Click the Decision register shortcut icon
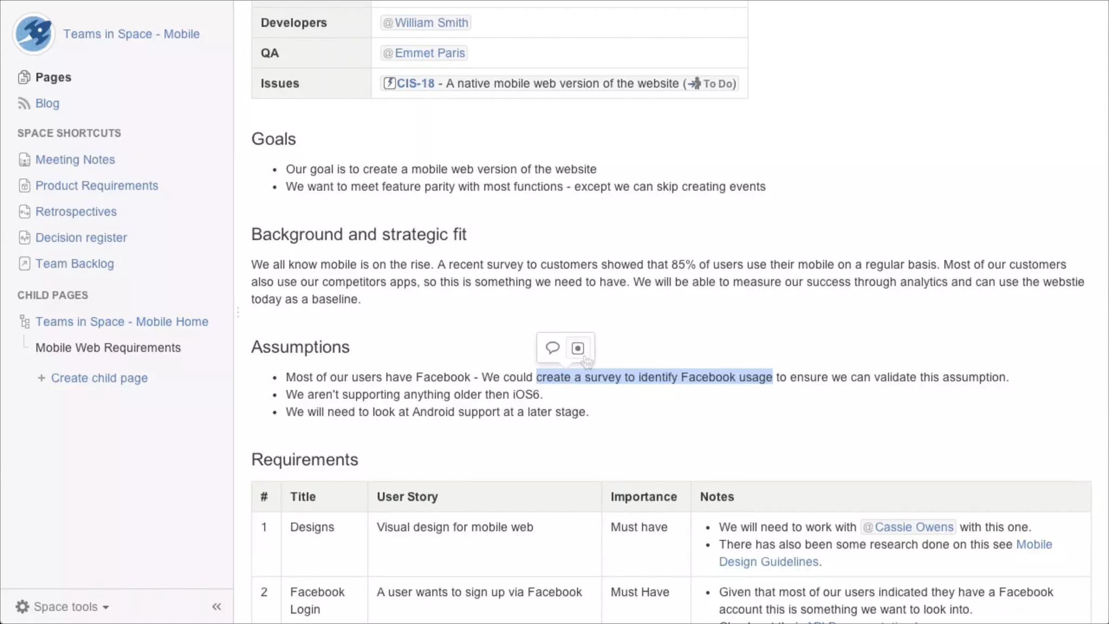Image resolution: width=1109 pixels, height=624 pixels. pyautogui.click(x=24, y=238)
